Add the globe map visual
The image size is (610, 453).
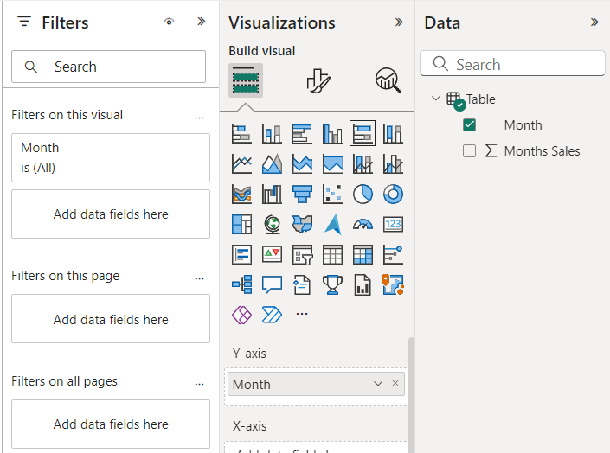[x=272, y=224]
